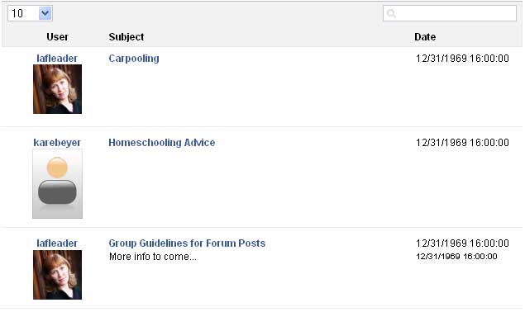Open the Homeschooling Advice topic

162,143
